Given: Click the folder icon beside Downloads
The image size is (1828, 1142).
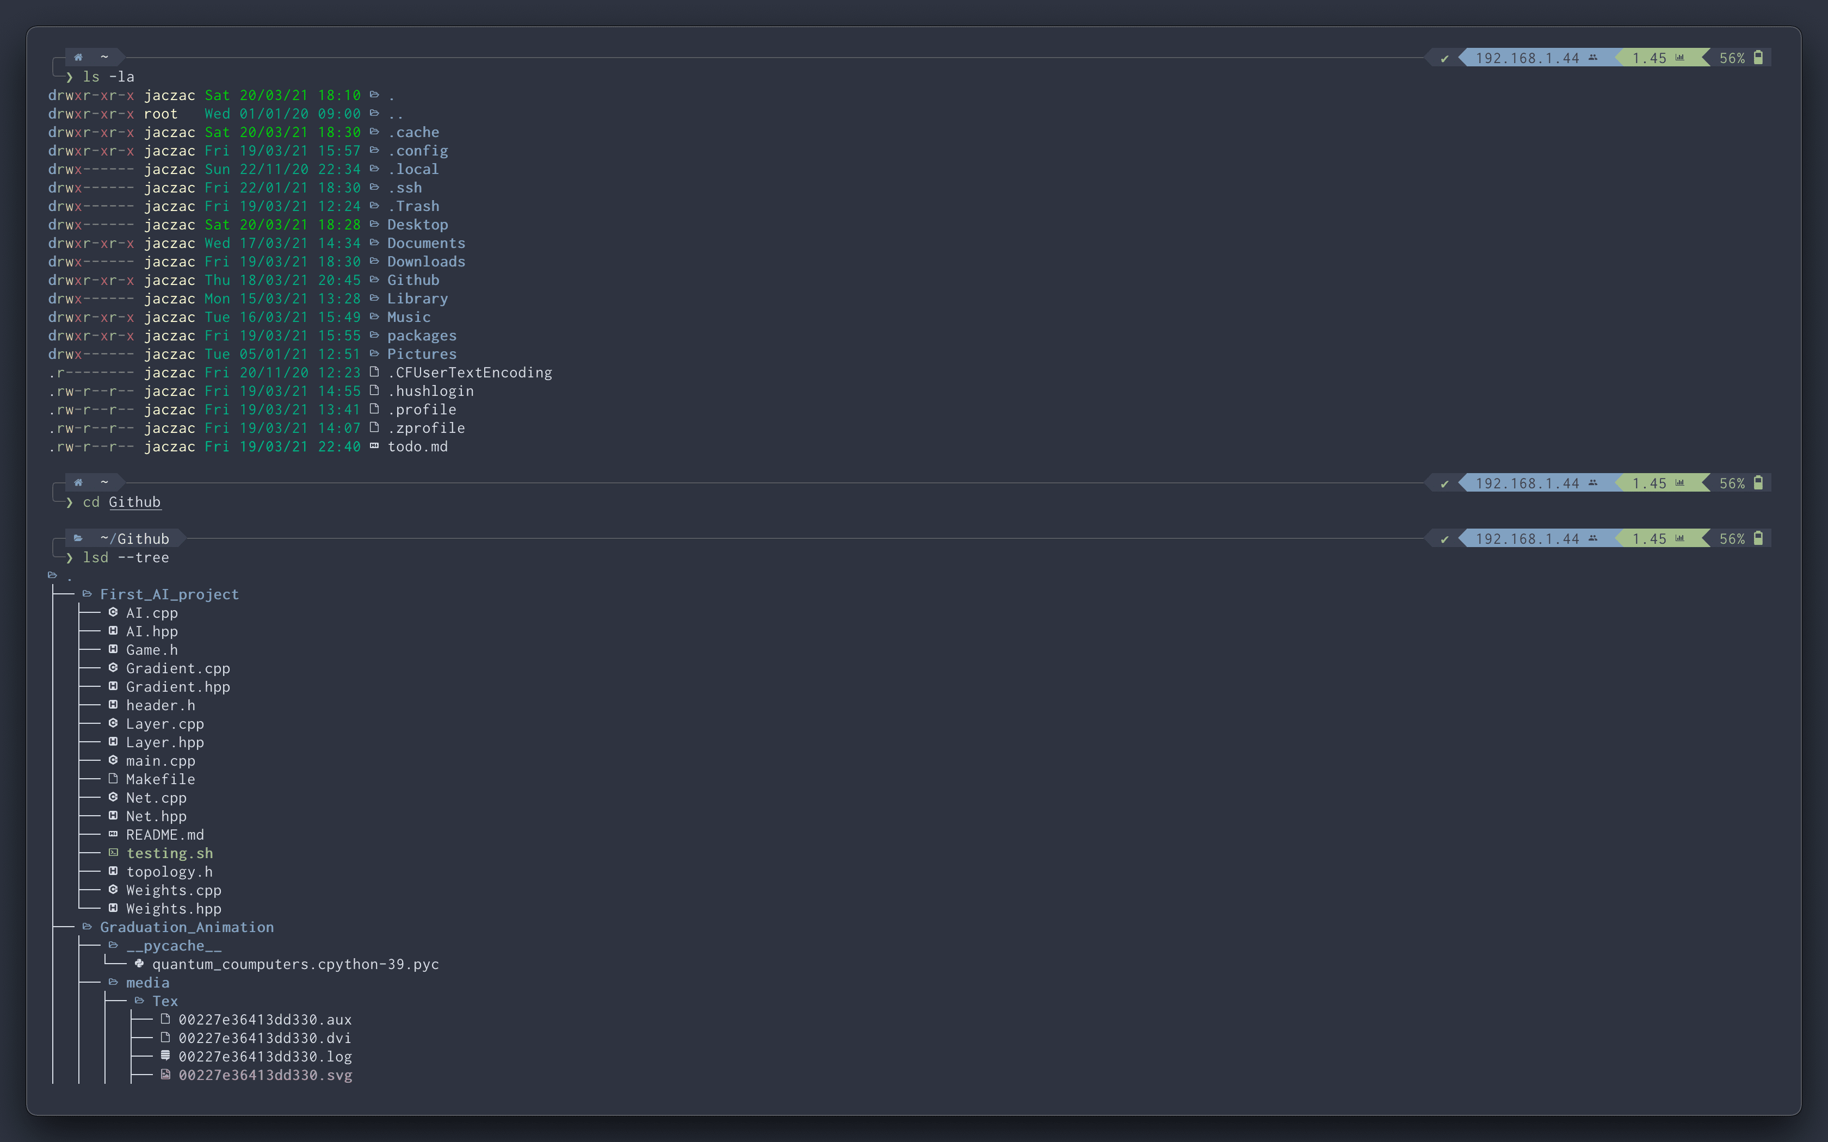Looking at the screenshot, I should click(374, 260).
